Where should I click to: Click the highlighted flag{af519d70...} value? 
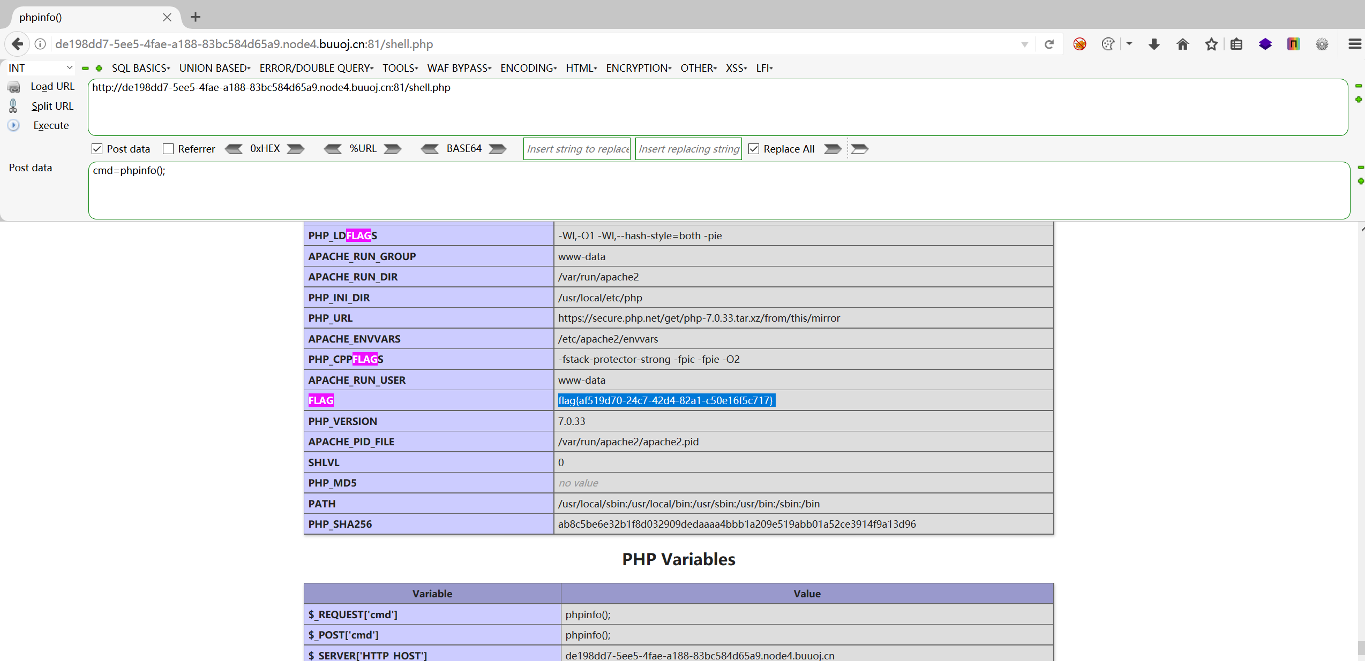(666, 400)
